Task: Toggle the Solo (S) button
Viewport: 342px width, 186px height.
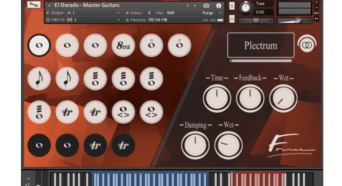Action: (x=232, y=6)
